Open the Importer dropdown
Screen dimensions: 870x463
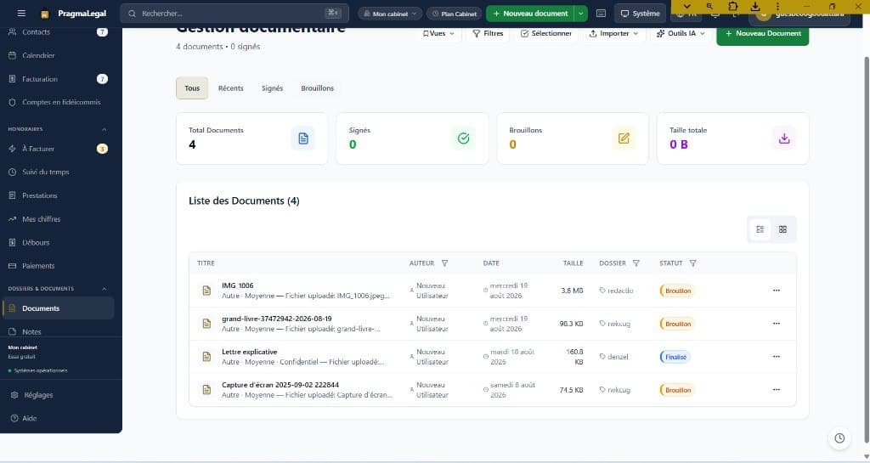coord(613,33)
